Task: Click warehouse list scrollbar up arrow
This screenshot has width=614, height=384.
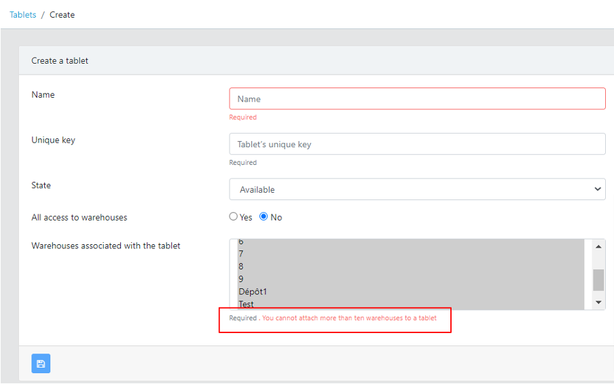Action: [598, 246]
